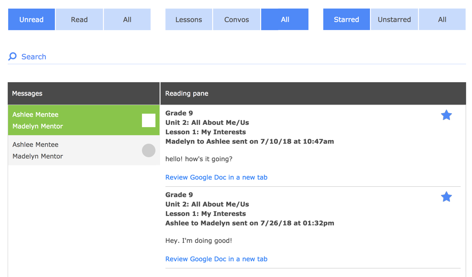Click the search magnifier icon
472x277 pixels.
click(x=13, y=57)
